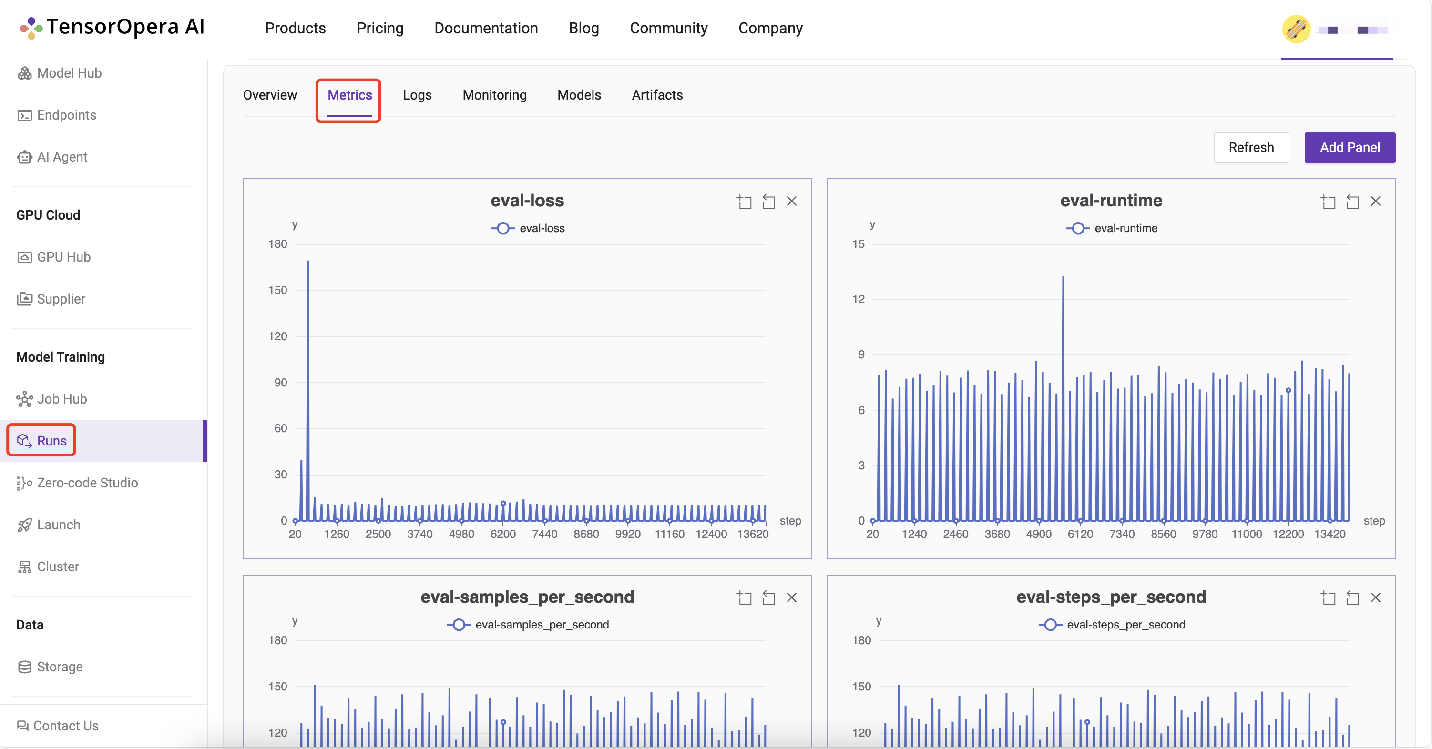The image size is (1432, 749).
Task: Click the eval-loss panel title
Action: (527, 201)
